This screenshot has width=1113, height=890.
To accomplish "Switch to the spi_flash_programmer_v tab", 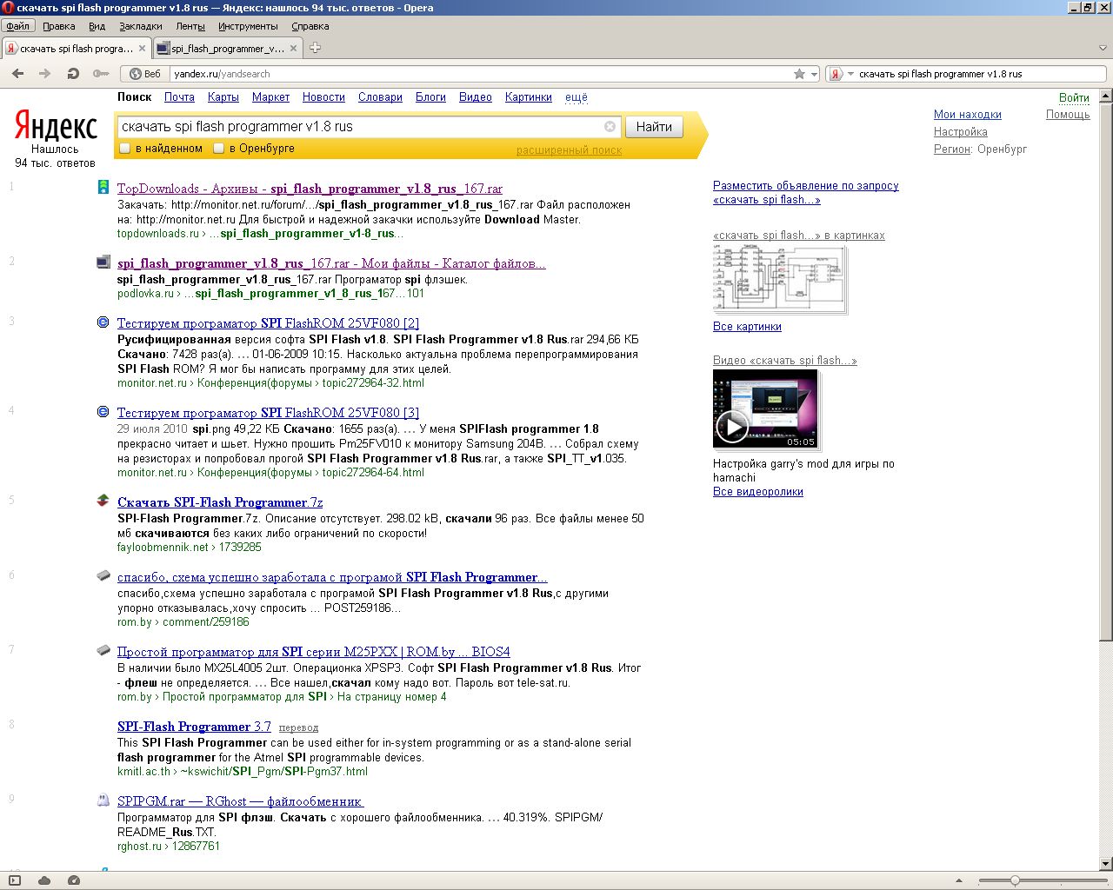I will 228,48.
